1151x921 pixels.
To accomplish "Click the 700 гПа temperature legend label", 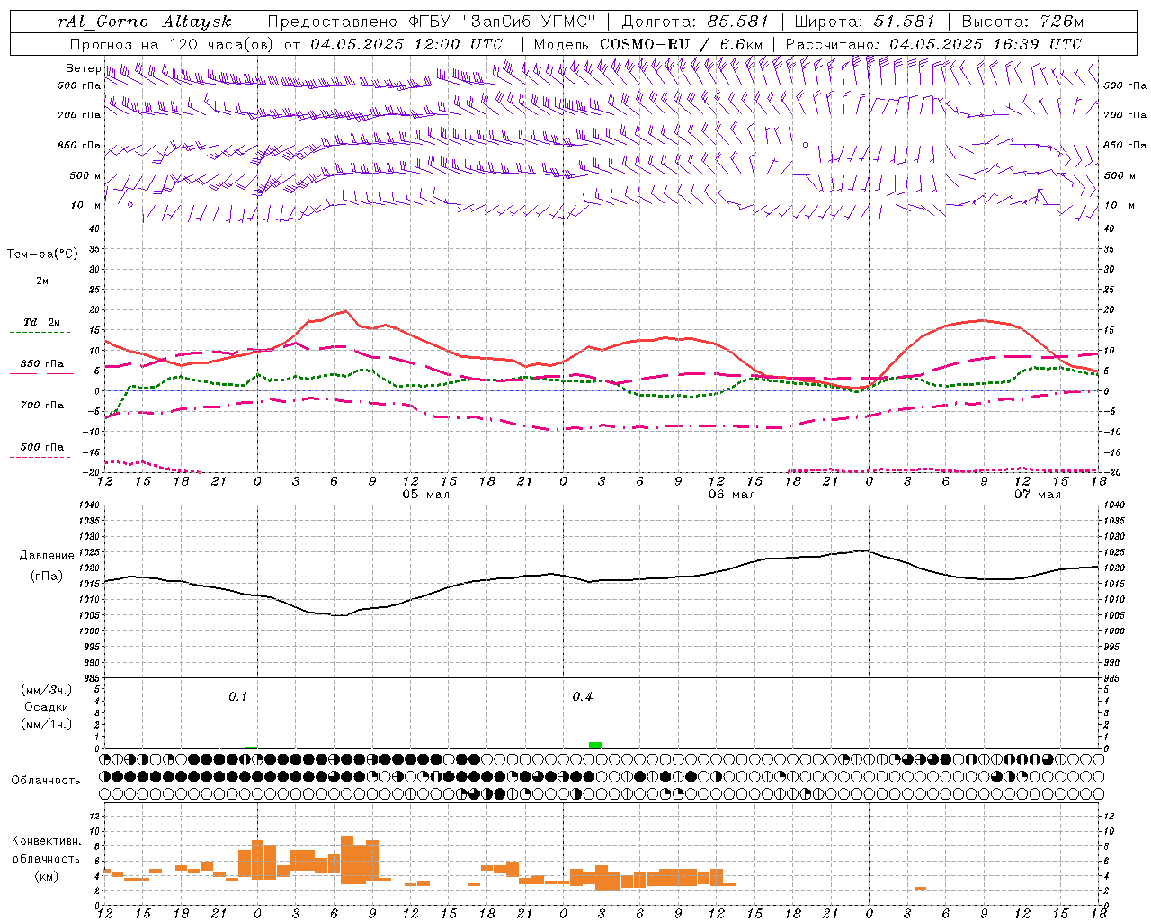I will 42,406.
